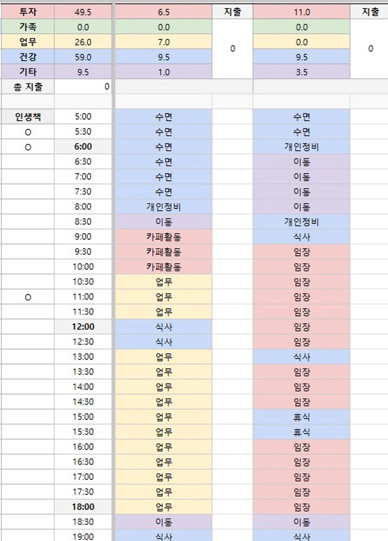The image size is (388, 541).
Task: Select the 개인정비 cell in the 8:00 row
Action: click(x=163, y=207)
